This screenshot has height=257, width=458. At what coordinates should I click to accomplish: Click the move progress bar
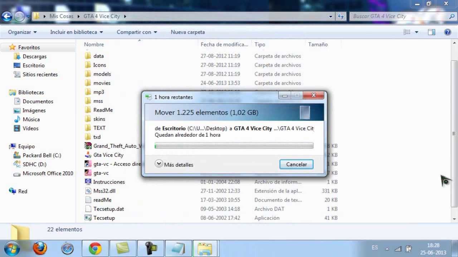(x=234, y=146)
